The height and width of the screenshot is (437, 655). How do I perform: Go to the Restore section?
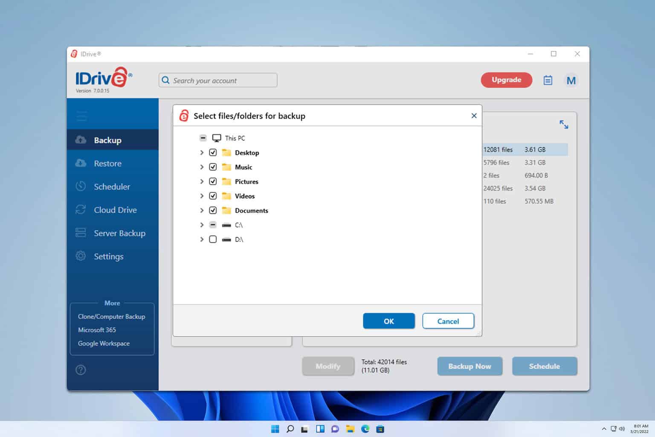coord(107,163)
